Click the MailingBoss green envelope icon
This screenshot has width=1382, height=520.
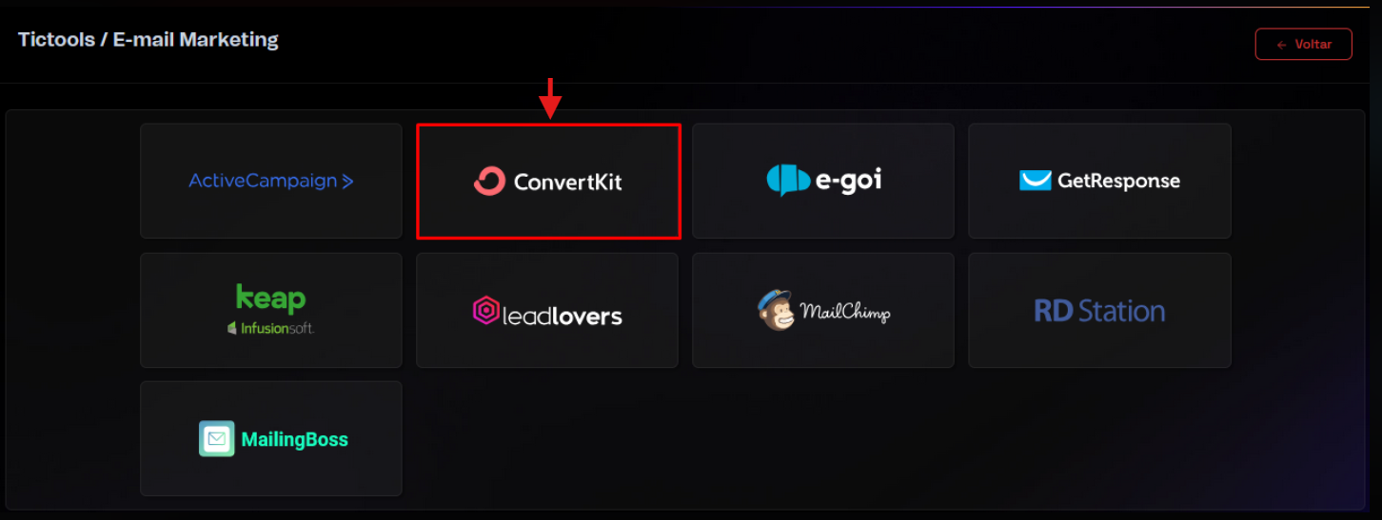pos(217,439)
